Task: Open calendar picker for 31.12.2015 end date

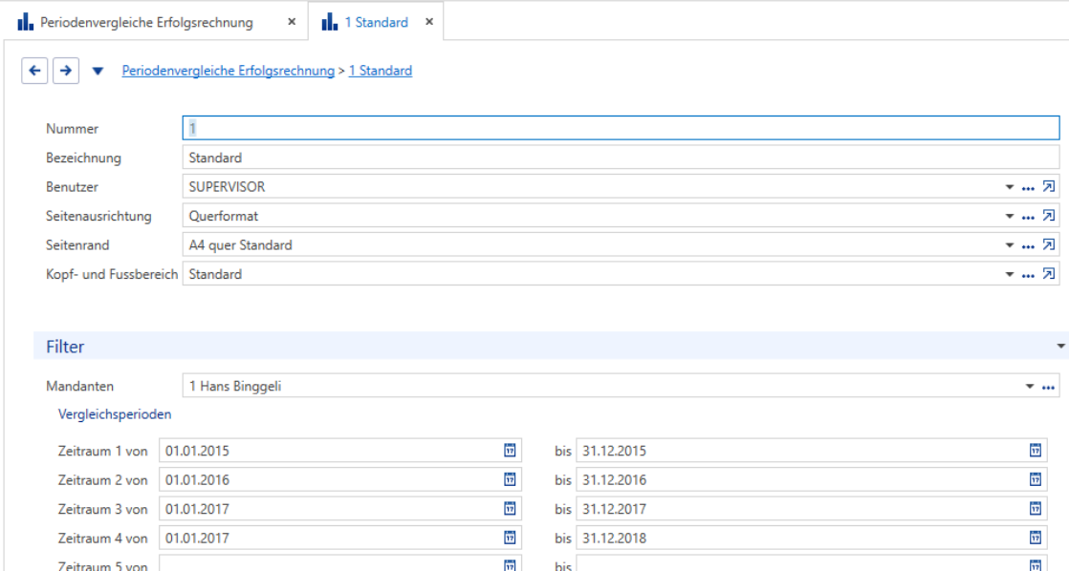Action: click(x=1035, y=451)
